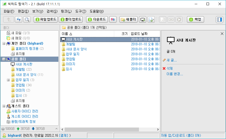Image resolution: width=226 pixels, height=139 pixels.
Task: Click the scroll-left arrow of file list
Action: [x=62, y=130]
